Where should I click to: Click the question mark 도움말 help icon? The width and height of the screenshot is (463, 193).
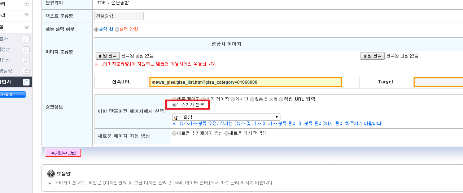click(51, 174)
